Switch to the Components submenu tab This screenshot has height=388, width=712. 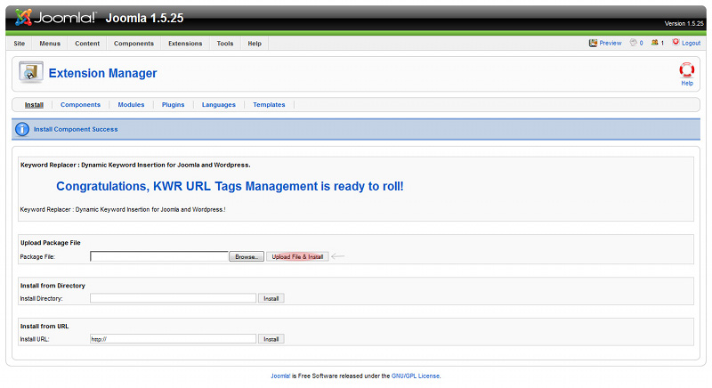pyautogui.click(x=80, y=105)
